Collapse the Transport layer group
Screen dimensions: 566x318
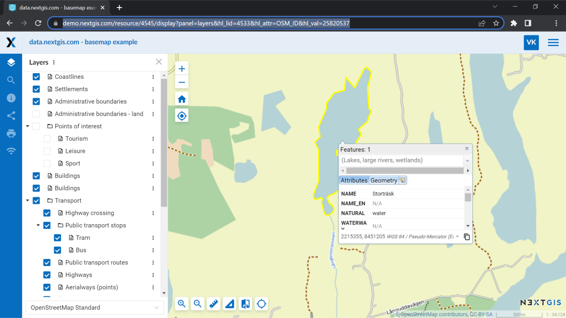[x=27, y=200]
